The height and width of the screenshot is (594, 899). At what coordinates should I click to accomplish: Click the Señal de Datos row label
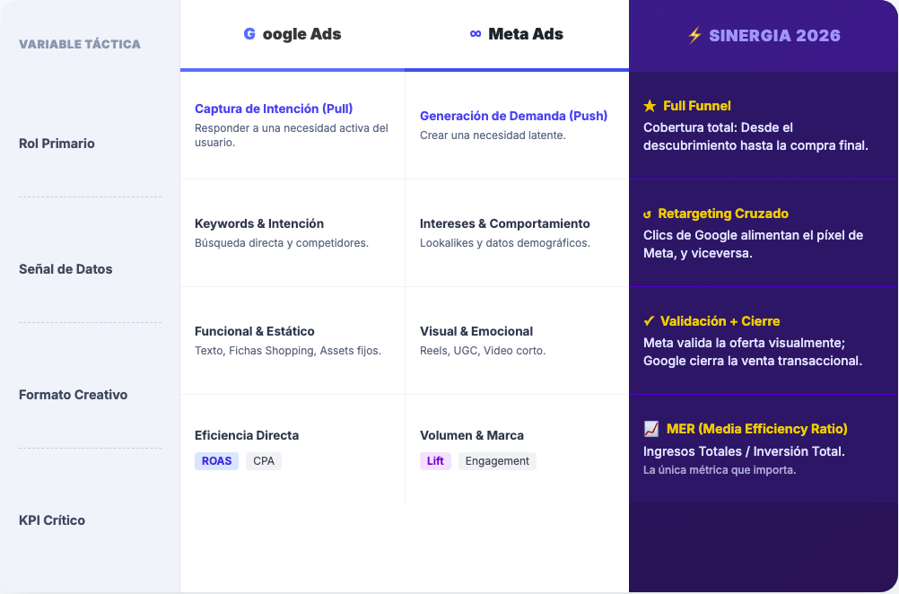click(65, 269)
